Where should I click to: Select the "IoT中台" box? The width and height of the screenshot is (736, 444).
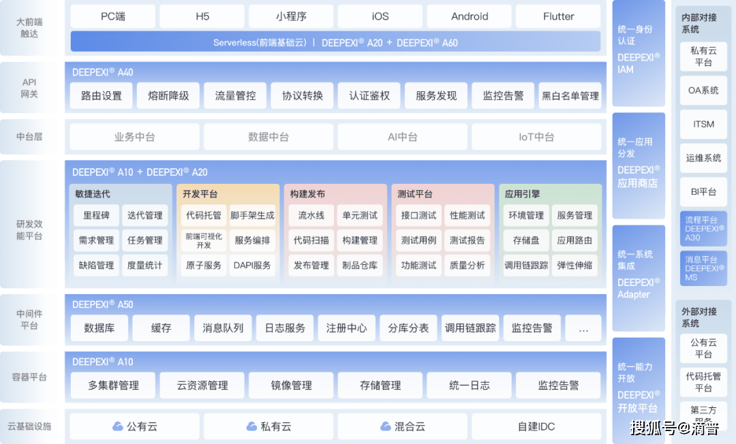(x=536, y=137)
